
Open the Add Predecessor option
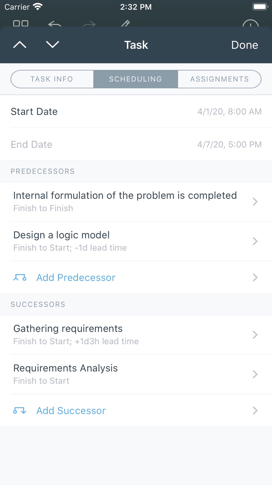tap(76, 278)
